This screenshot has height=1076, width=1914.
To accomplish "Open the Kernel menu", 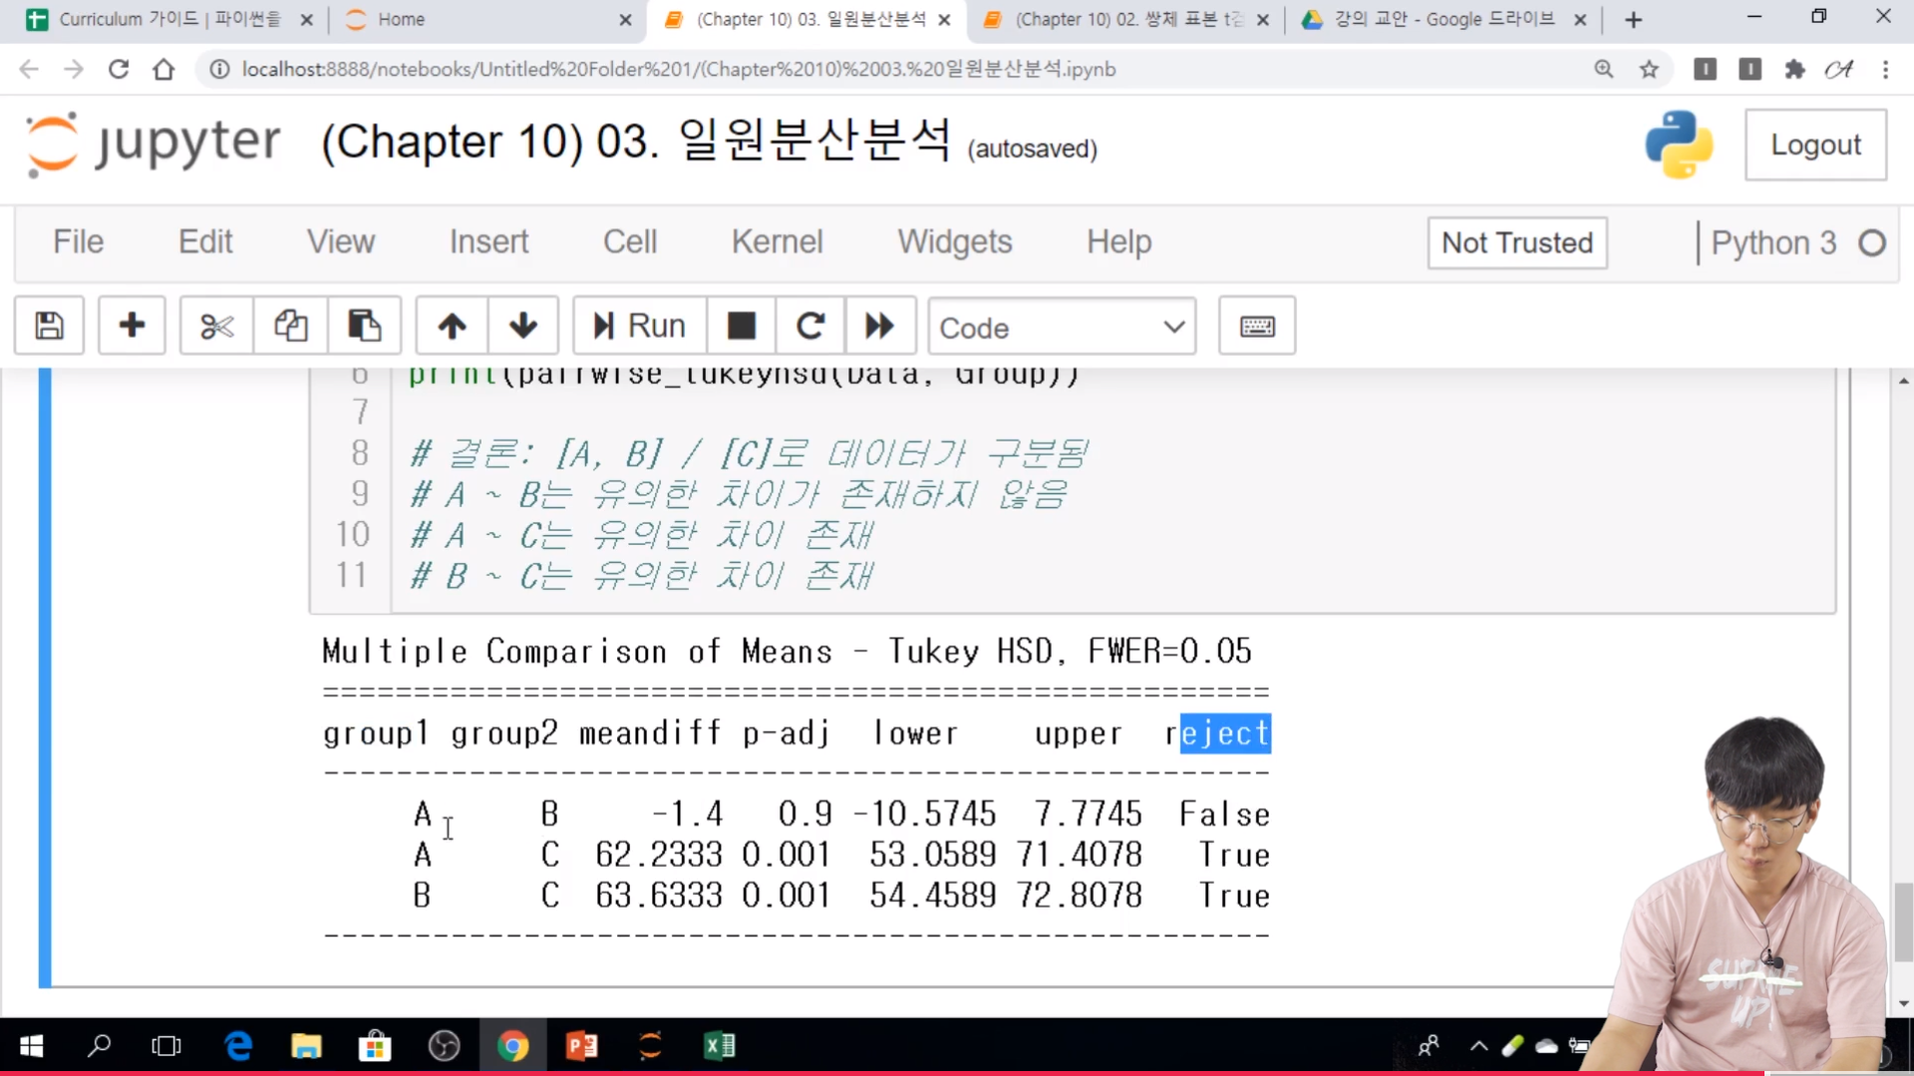I will click(x=777, y=242).
